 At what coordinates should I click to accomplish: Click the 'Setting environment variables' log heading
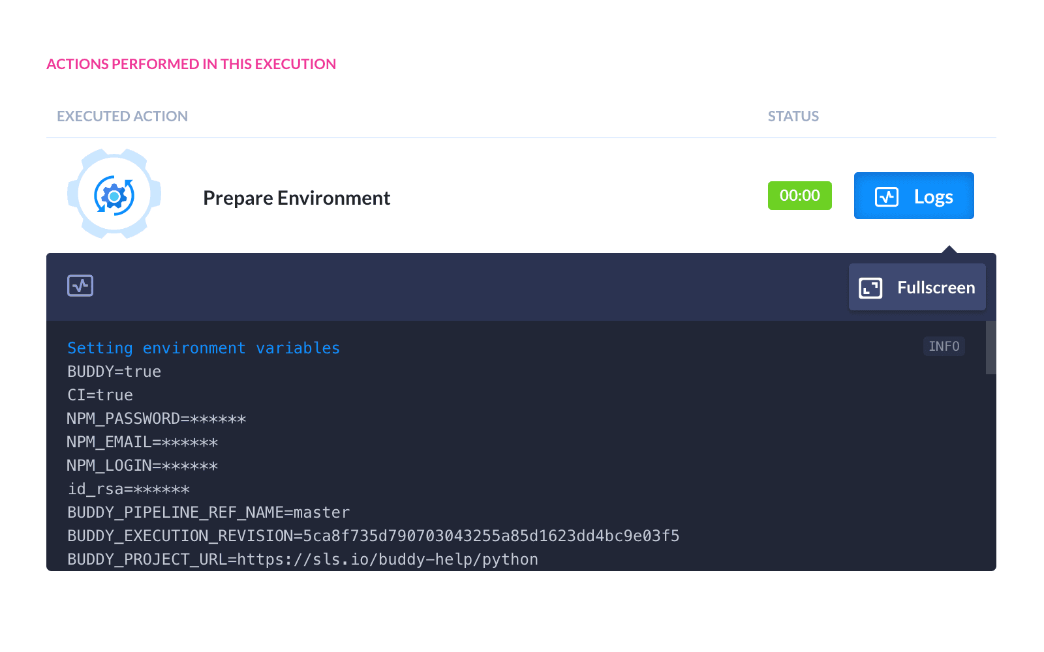tap(204, 348)
